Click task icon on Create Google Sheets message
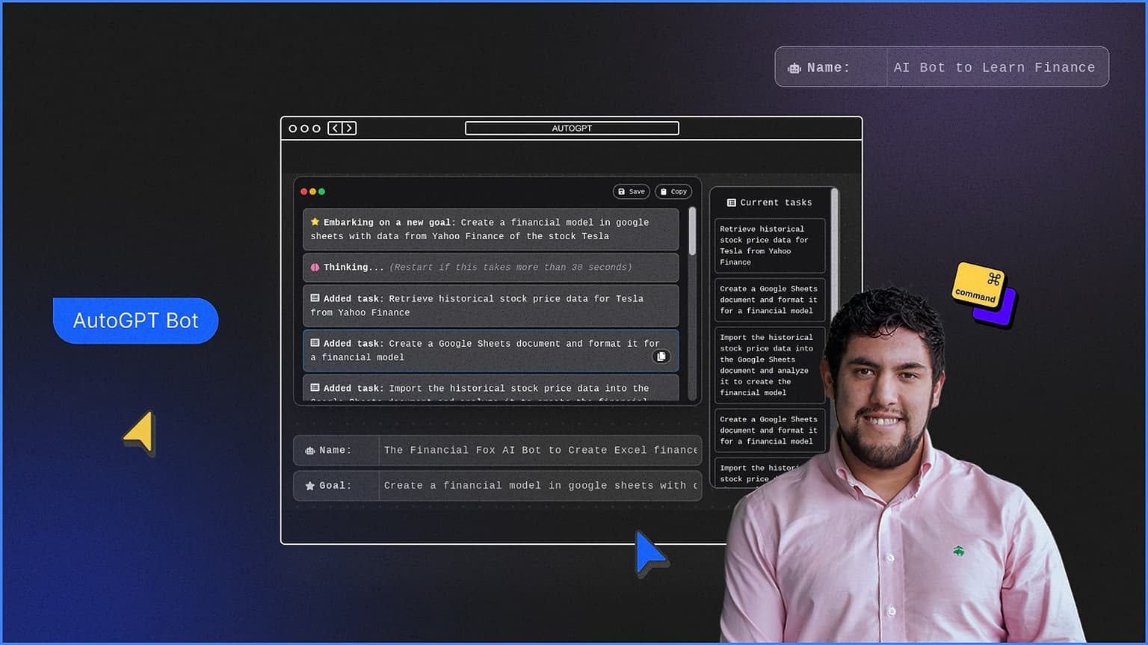 click(315, 342)
